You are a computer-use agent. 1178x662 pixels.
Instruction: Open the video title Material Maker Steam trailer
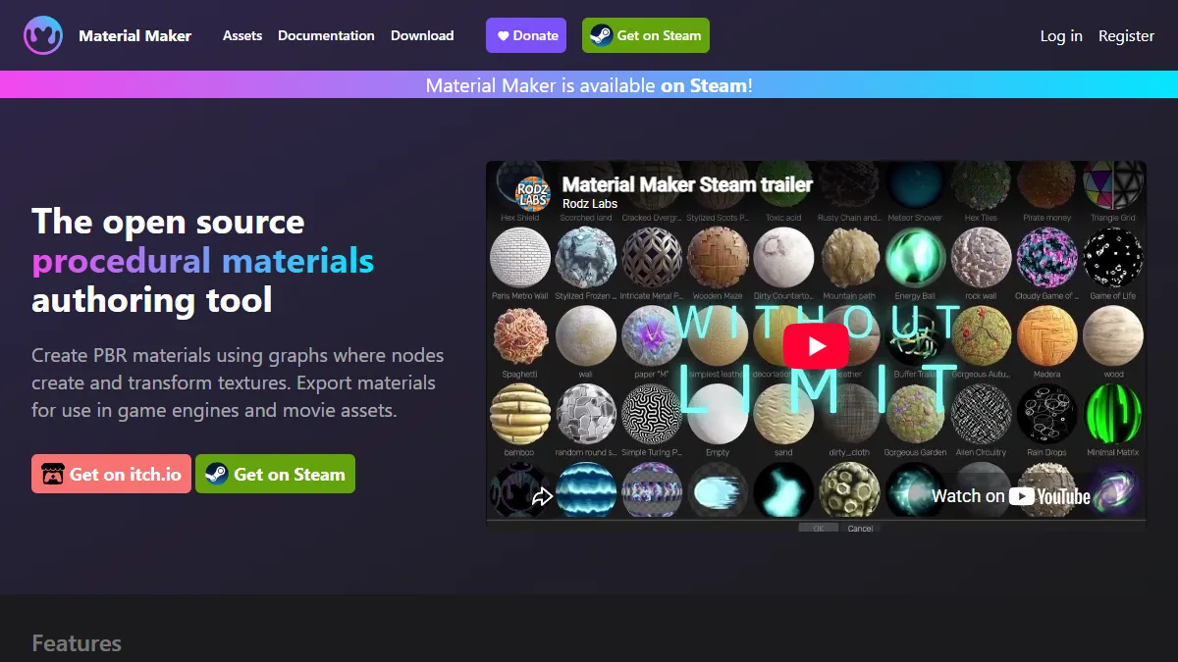point(687,184)
